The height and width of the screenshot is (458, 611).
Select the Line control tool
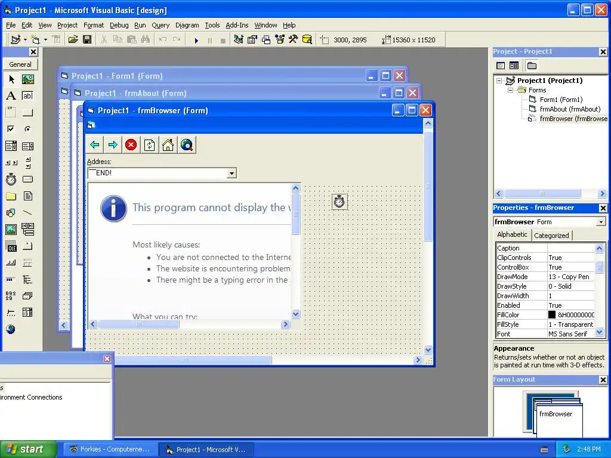pyautogui.click(x=27, y=213)
